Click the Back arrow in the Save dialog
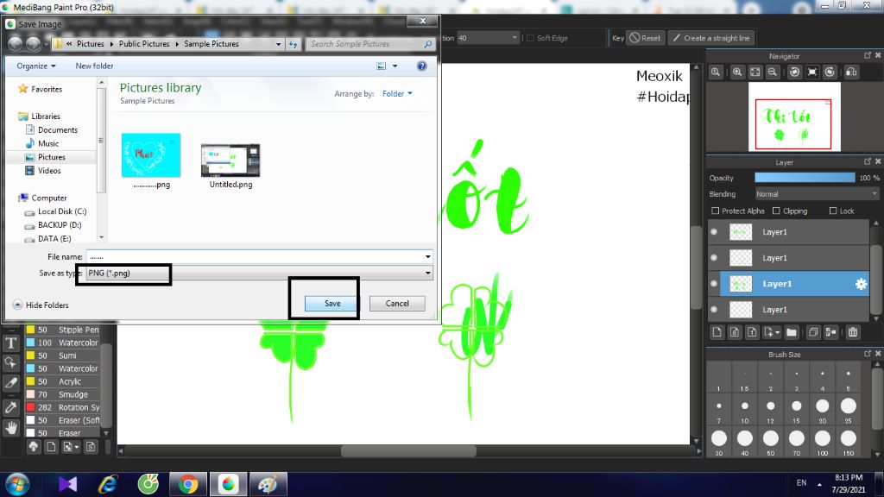Viewport: 884px width, 497px height. [x=16, y=43]
